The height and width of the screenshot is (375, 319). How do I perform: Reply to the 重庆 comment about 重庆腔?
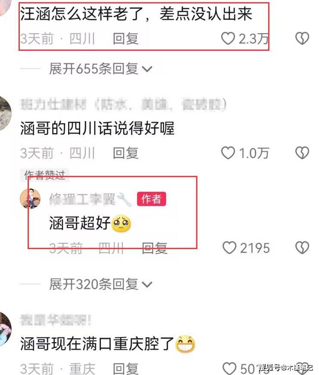[125, 369]
